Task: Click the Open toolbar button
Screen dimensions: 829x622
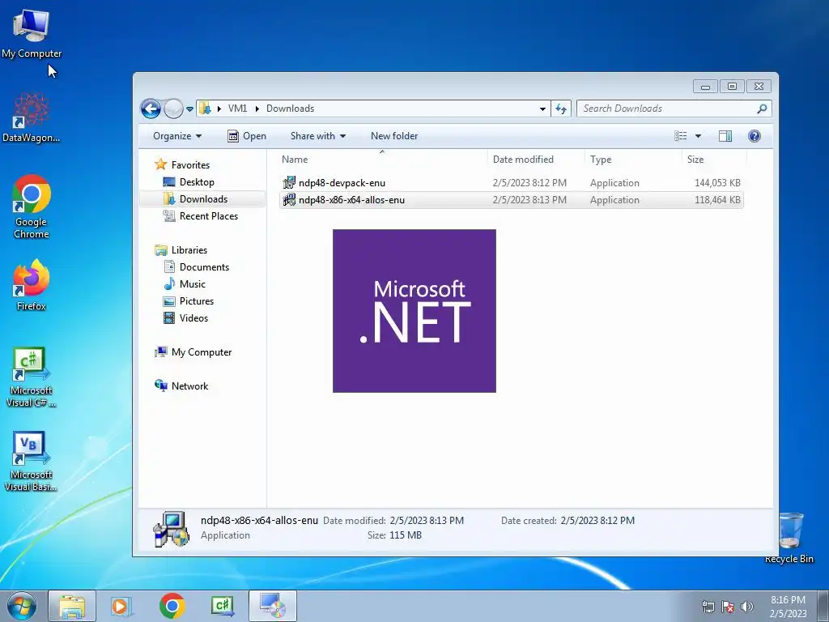Action: point(247,136)
